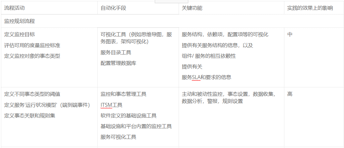Click the 流程活动 column header
The width and height of the screenshot is (344, 148).
(x=15, y=8)
